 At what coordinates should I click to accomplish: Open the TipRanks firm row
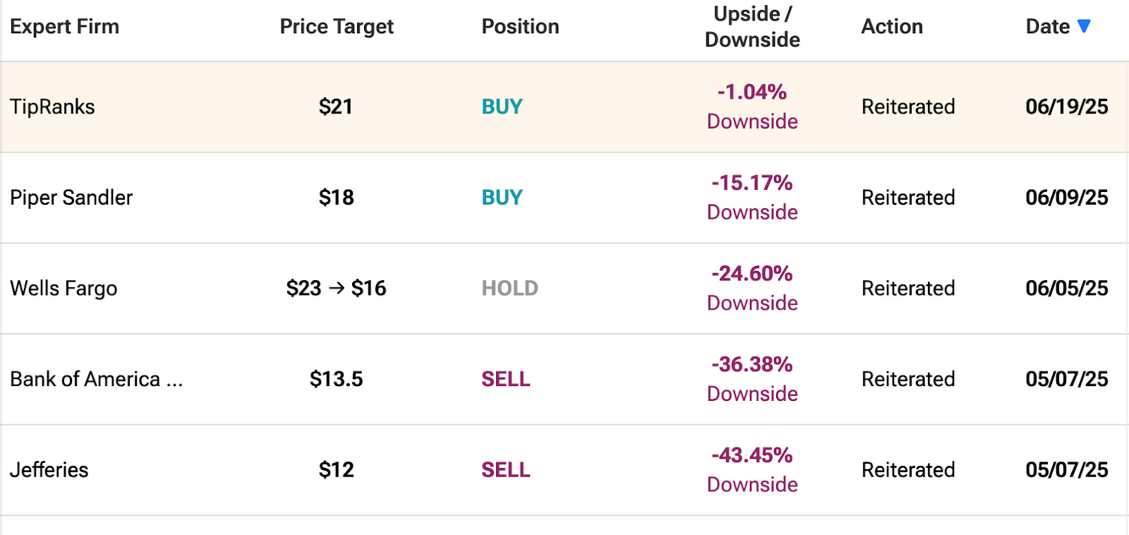click(x=52, y=107)
